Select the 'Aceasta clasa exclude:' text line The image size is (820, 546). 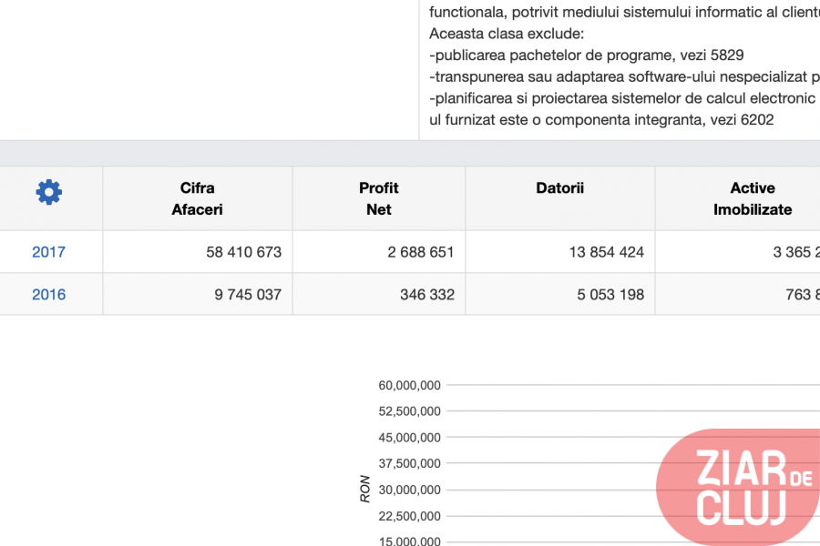click(507, 34)
